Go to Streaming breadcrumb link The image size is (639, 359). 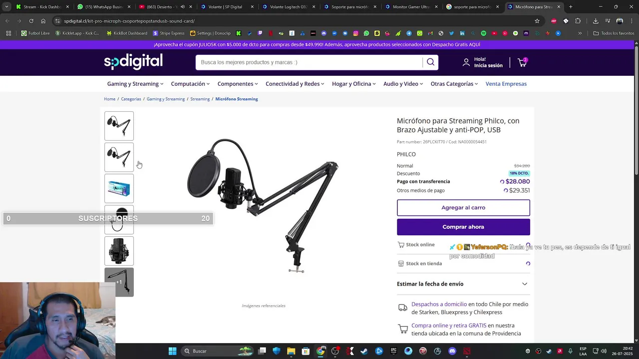[x=200, y=99]
